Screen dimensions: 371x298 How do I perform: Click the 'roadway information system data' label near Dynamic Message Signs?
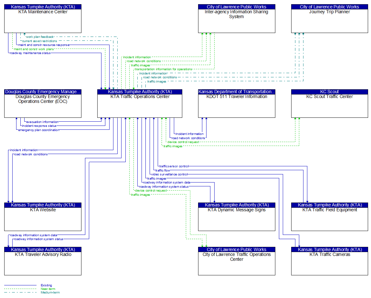[167, 182]
